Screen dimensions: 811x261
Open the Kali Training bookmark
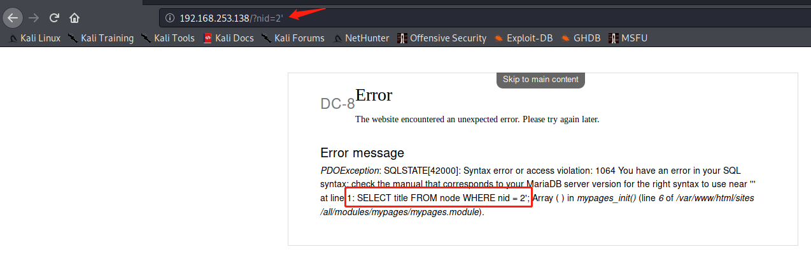[x=101, y=38]
